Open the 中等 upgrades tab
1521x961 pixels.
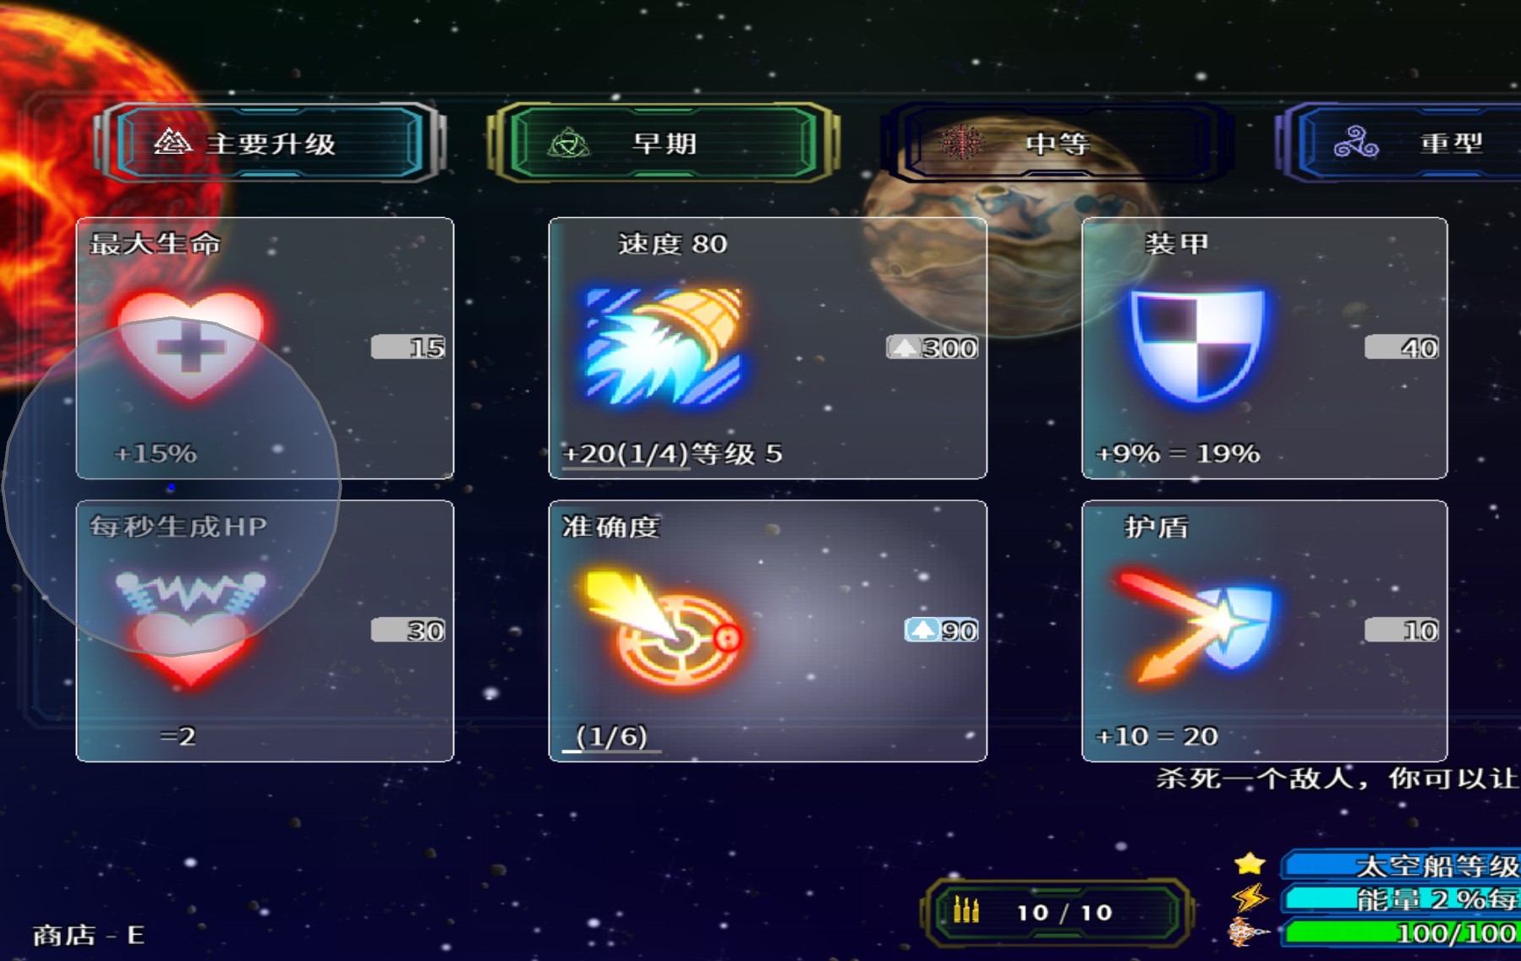pos(1058,143)
